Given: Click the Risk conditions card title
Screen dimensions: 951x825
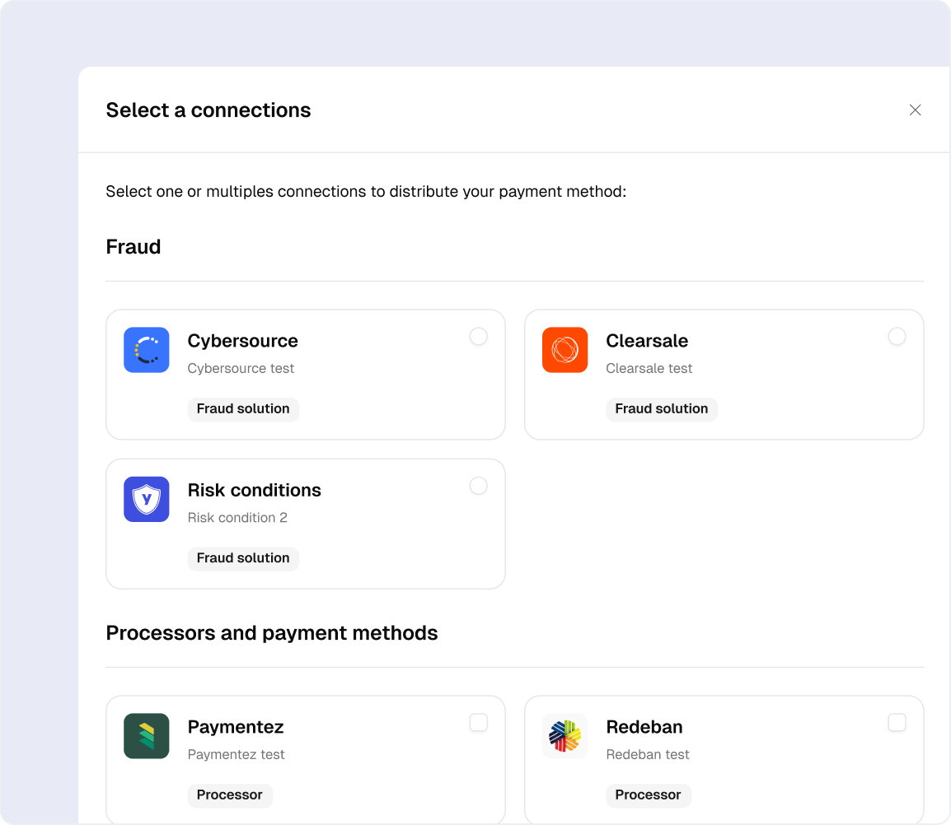Looking at the screenshot, I should pyautogui.click(x=255, y=490).
